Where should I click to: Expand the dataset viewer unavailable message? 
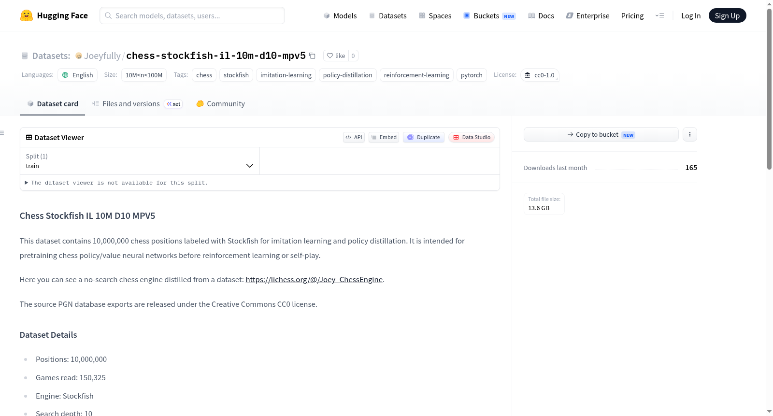(x=116, y=183)
